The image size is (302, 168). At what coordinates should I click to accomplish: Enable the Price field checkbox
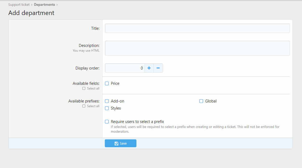pos(107,83)
